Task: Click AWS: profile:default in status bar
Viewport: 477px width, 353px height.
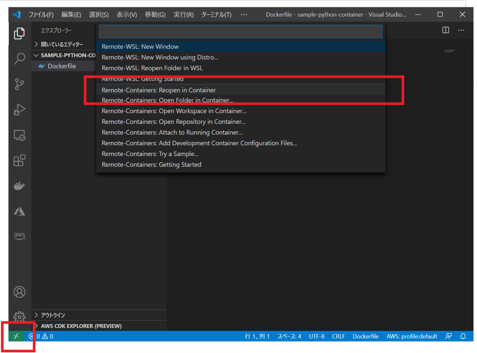Action: tap(411, 336)
